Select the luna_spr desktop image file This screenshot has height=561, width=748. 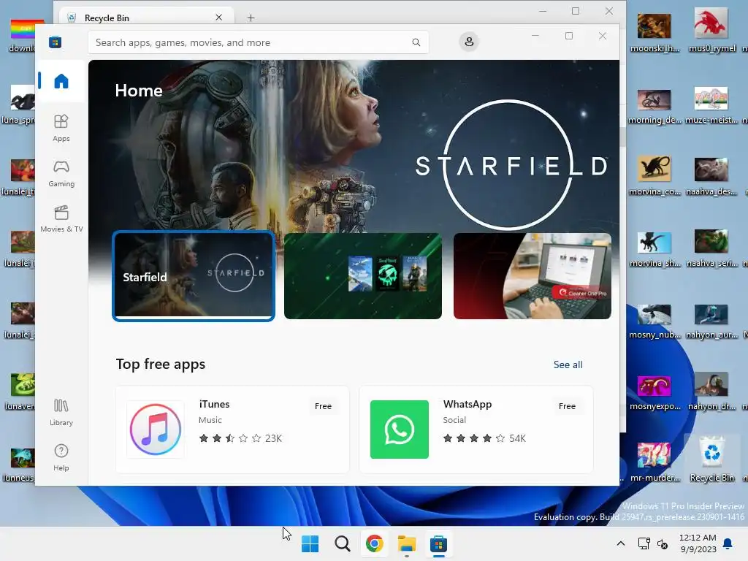(18, 104)
